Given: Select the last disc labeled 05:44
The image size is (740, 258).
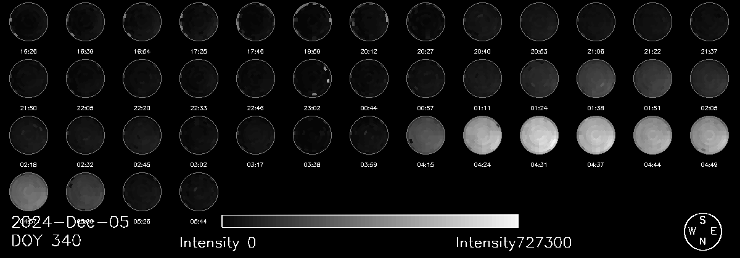Looking at the screenshot, I should click(199, 191).
